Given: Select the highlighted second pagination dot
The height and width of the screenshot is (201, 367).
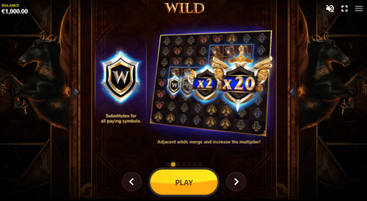Looking at the screenshot, I should (x=173, y=164).
